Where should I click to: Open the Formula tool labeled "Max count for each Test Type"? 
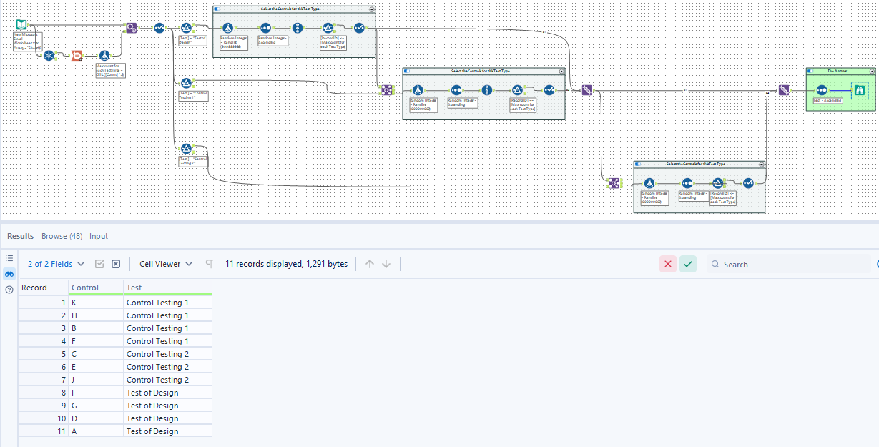point(104,55)
